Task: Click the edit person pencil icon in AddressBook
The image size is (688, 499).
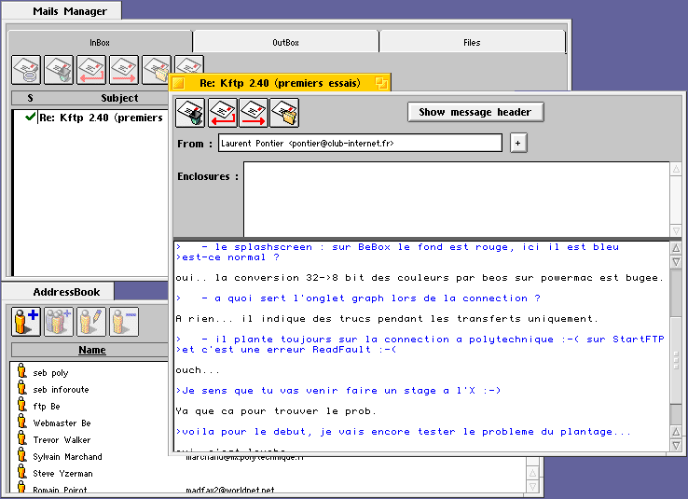Action: click(x=91, y=322)
